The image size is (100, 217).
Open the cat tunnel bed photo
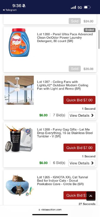19,186
